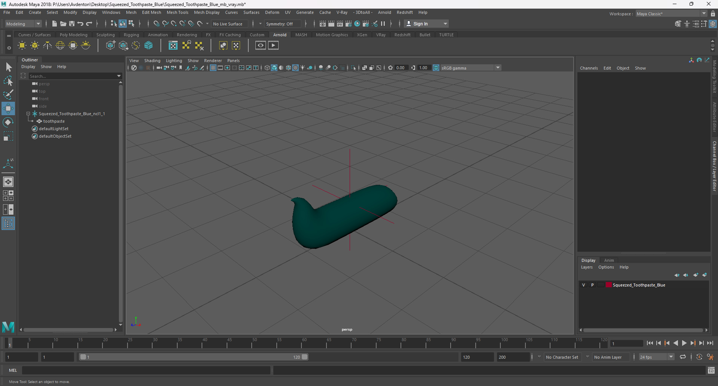
Task: Create Arnold curve collector from the shelf
Action: tap(136, 46)
